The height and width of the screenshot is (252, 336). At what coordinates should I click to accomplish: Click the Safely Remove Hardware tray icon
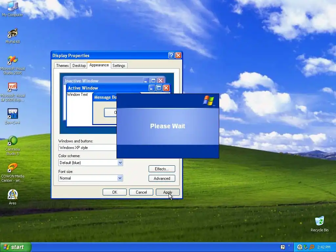306,247
